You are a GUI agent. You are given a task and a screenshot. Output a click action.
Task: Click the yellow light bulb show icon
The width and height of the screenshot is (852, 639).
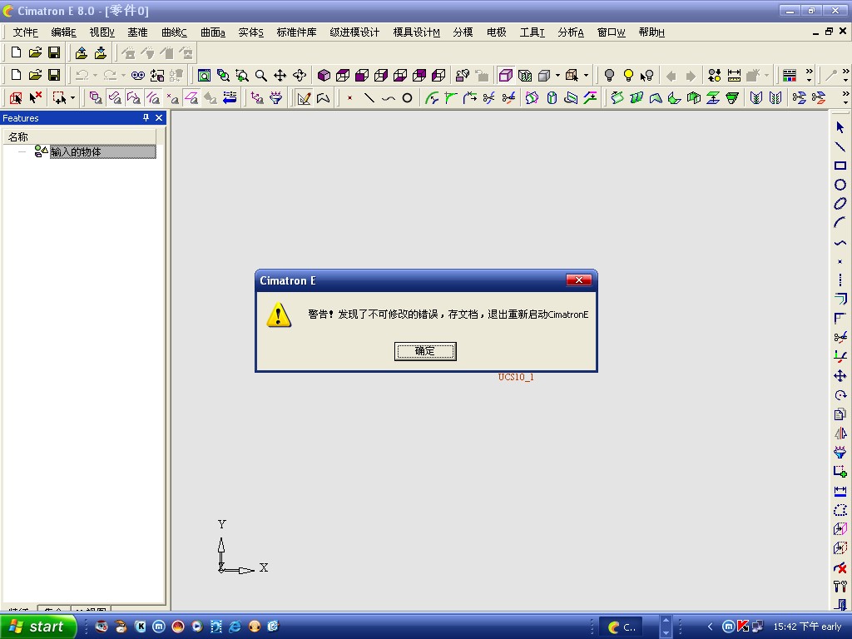click(628, 75)
